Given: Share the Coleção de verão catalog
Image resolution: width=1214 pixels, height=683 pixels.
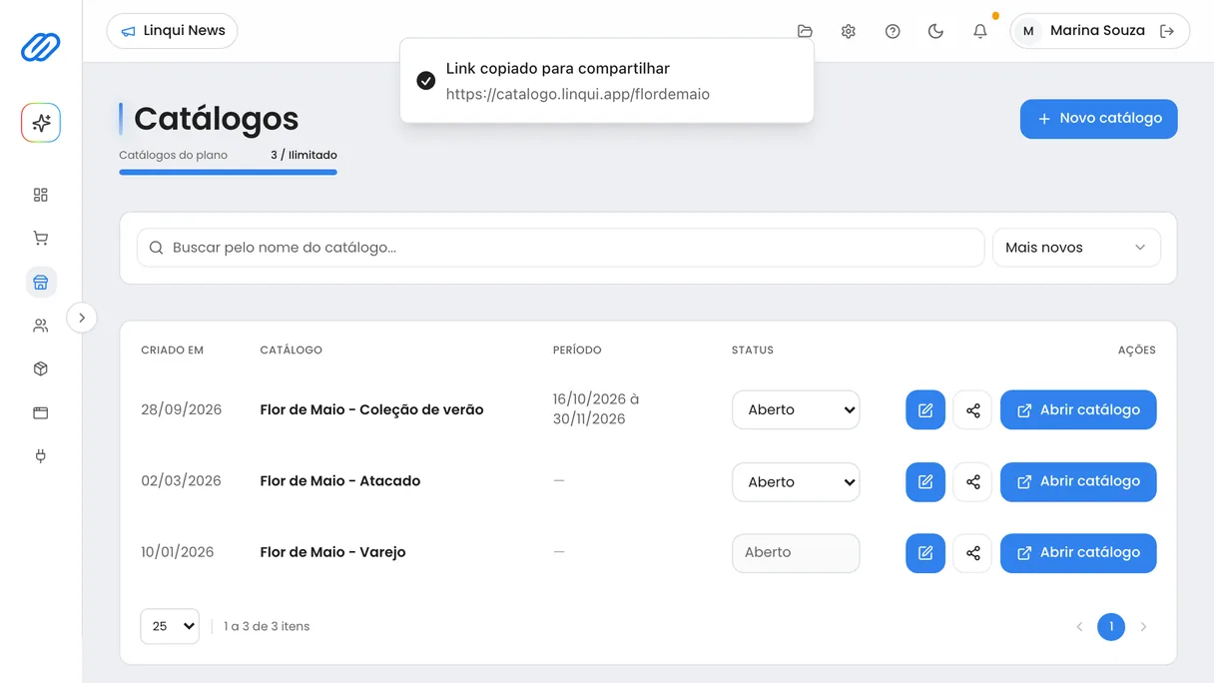Looking at the screenshot, I should (x=972, y=410).
